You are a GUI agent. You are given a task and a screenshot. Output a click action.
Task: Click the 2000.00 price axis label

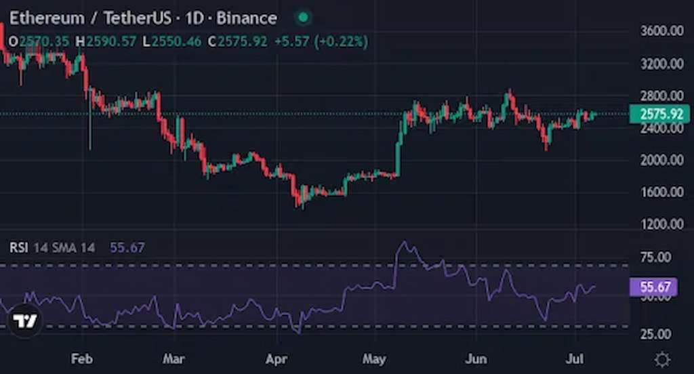pyautogui.click(x=661, y=160)
